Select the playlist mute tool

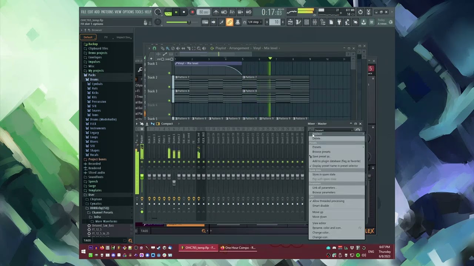(178, 48)
